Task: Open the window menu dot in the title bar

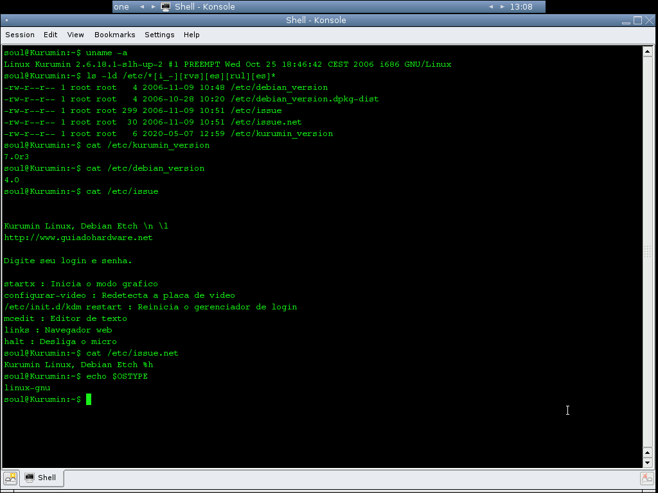Action: pos(6,20)
